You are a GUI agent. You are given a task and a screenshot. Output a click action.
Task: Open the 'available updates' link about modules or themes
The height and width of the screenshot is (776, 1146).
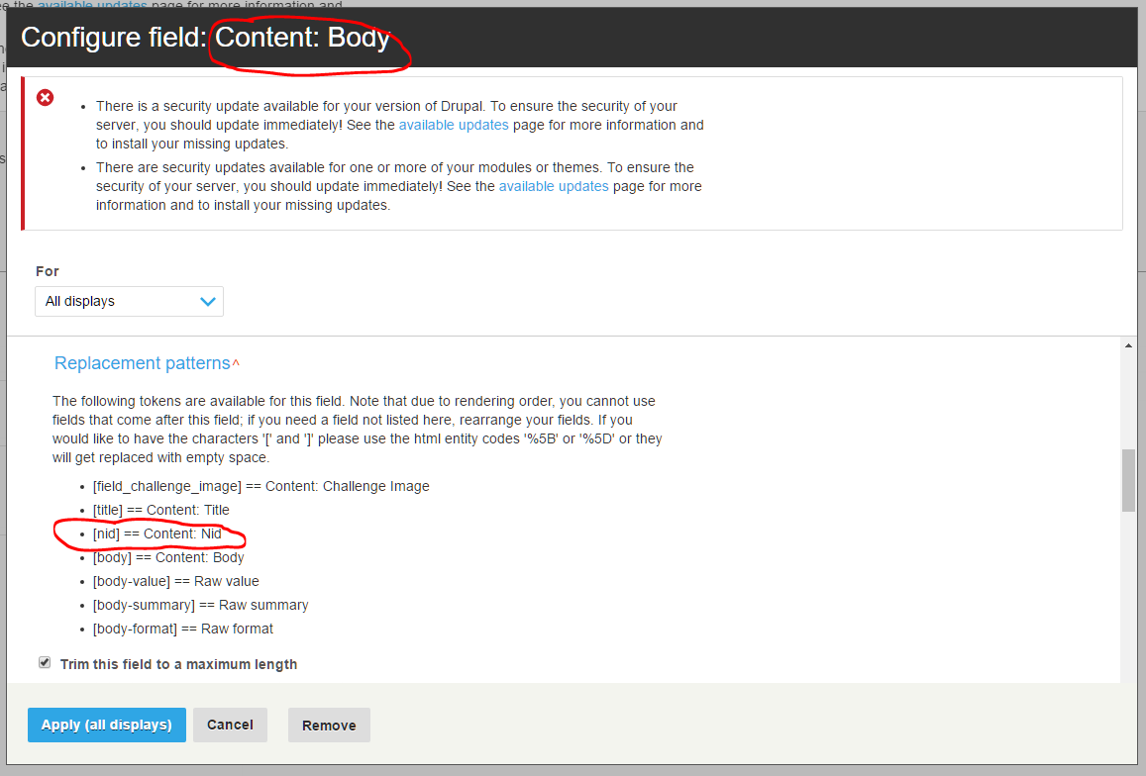[554, 186]
